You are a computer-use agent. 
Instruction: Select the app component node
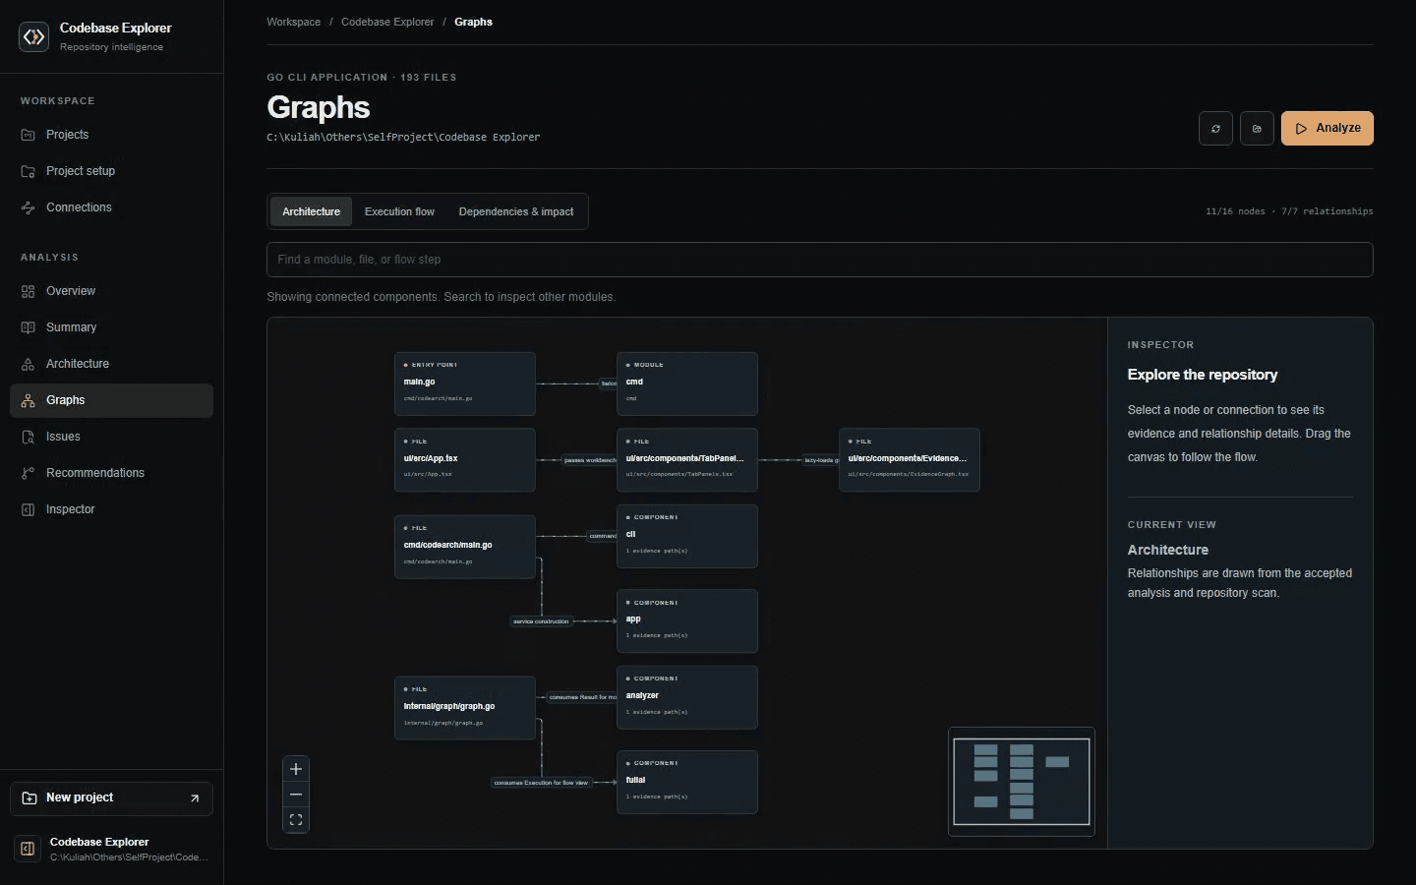click(x=687, y=620)
